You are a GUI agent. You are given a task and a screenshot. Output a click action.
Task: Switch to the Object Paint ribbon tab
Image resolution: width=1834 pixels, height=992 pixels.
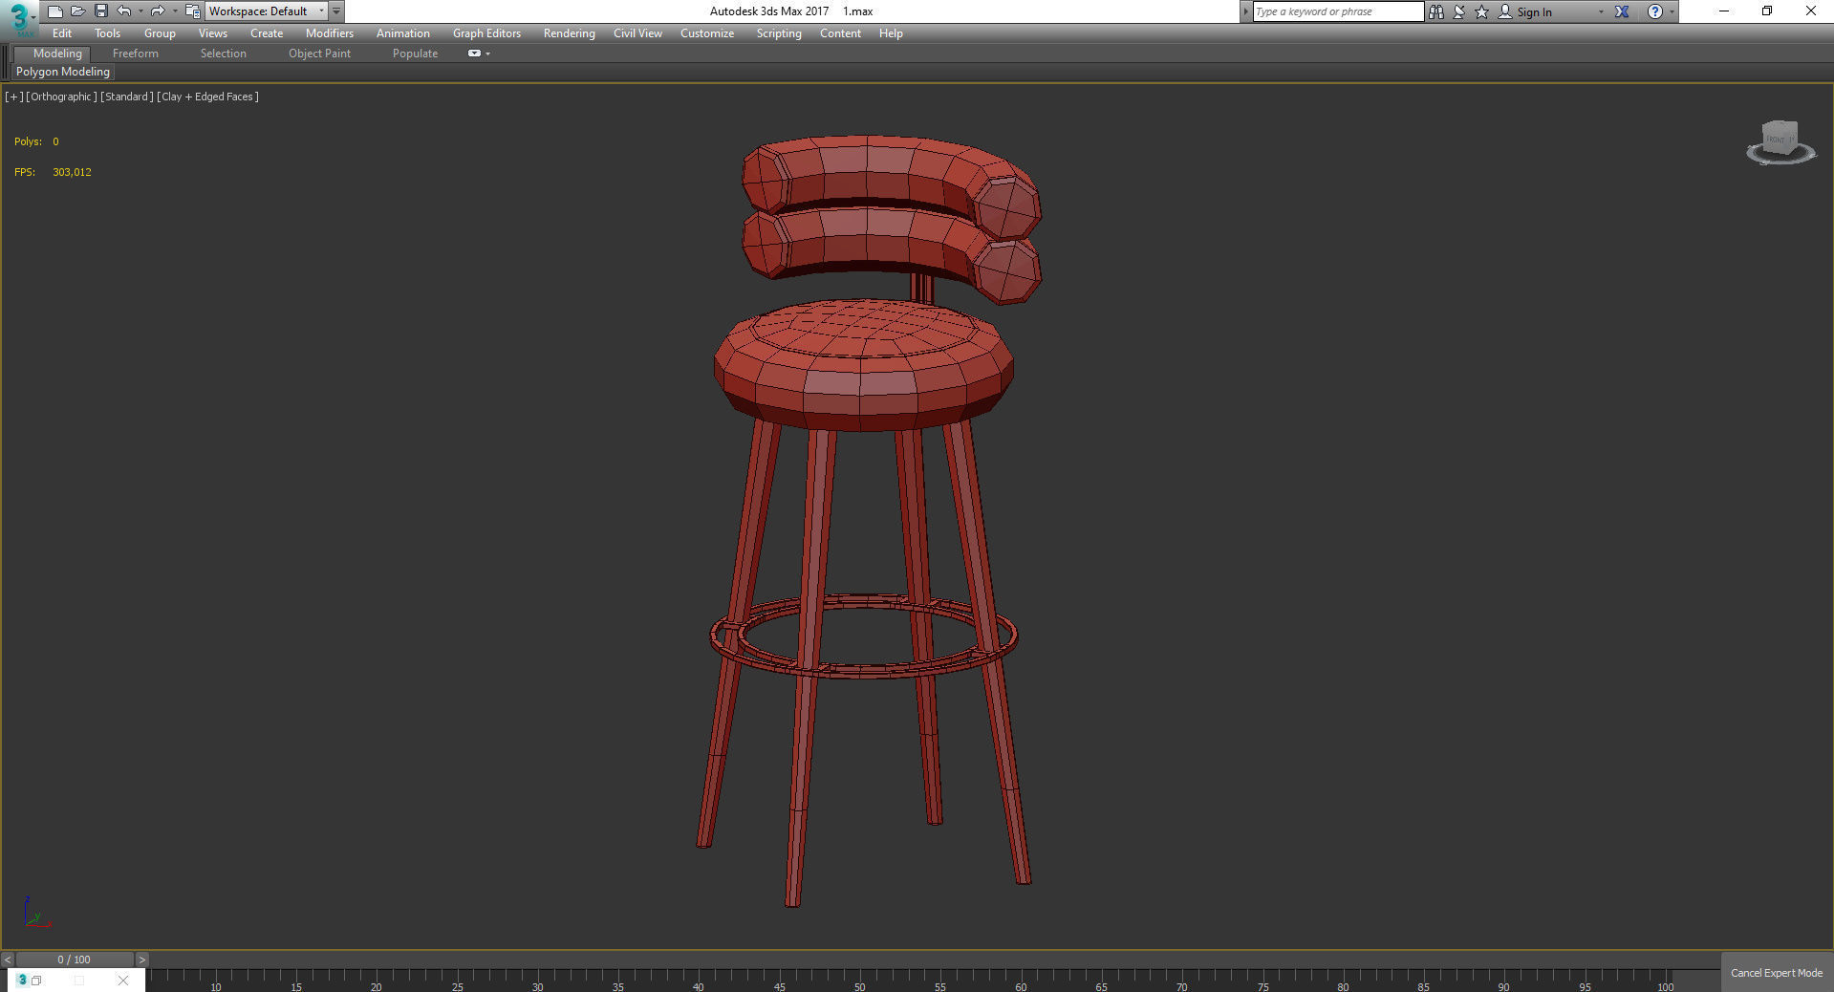pyautogui.click(x=319, y=54)
